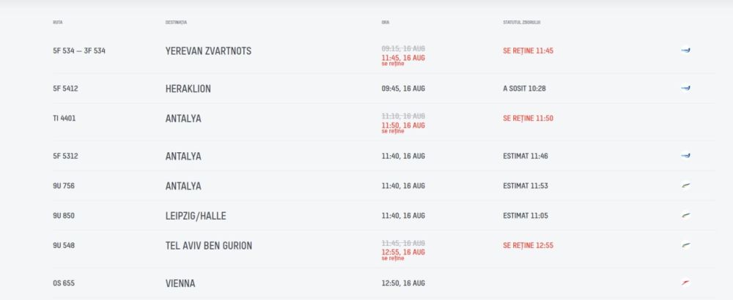Viewport: 733px width, 300px height.
Task: Click the airline logo for Antalya flight 5F 5312
Action: (x=685, y=156)
